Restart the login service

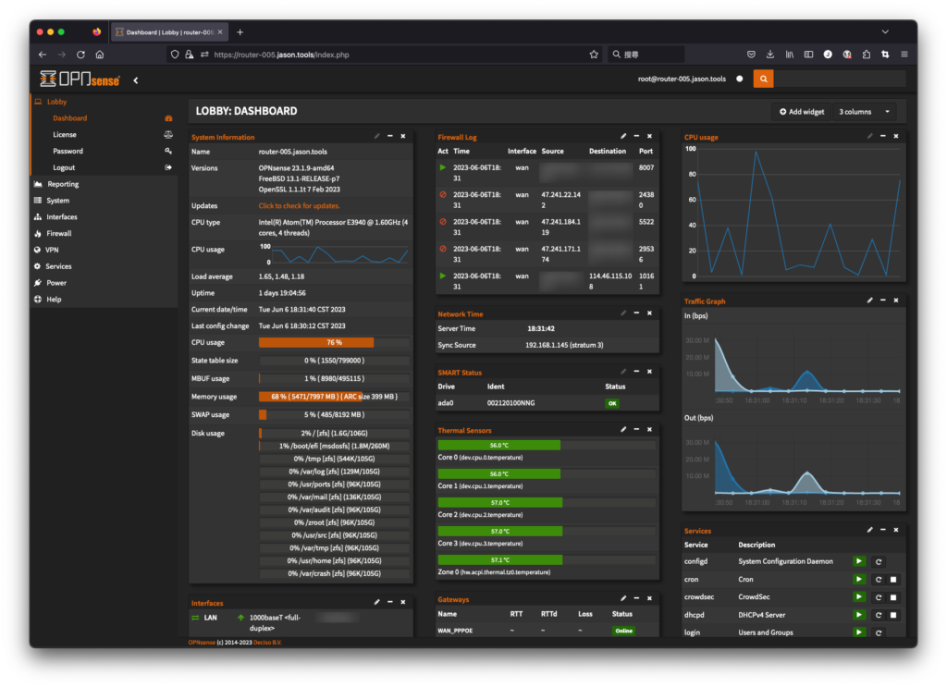click(x=879, y=632)
